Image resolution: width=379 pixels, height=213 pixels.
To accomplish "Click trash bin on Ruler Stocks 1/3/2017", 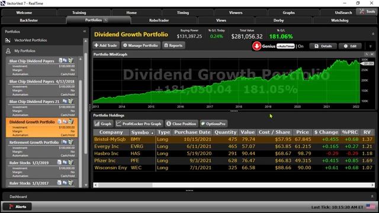I will pos(70,183).
